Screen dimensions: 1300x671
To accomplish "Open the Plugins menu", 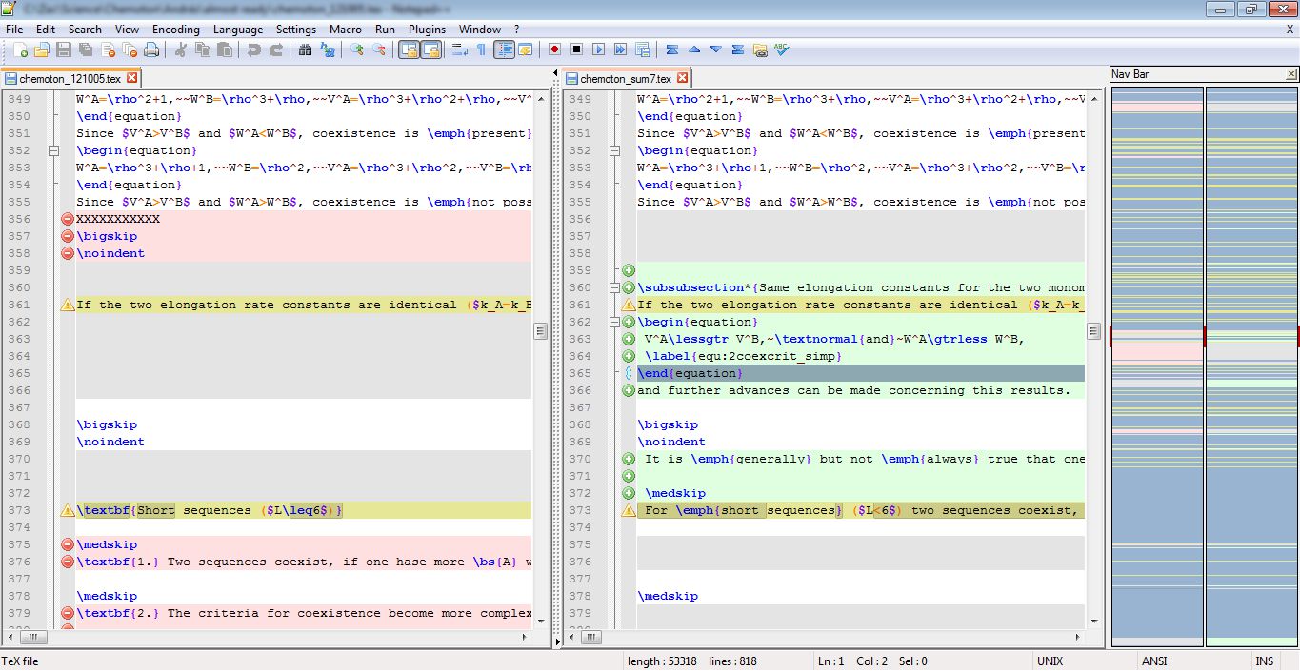I will (427, 30).
